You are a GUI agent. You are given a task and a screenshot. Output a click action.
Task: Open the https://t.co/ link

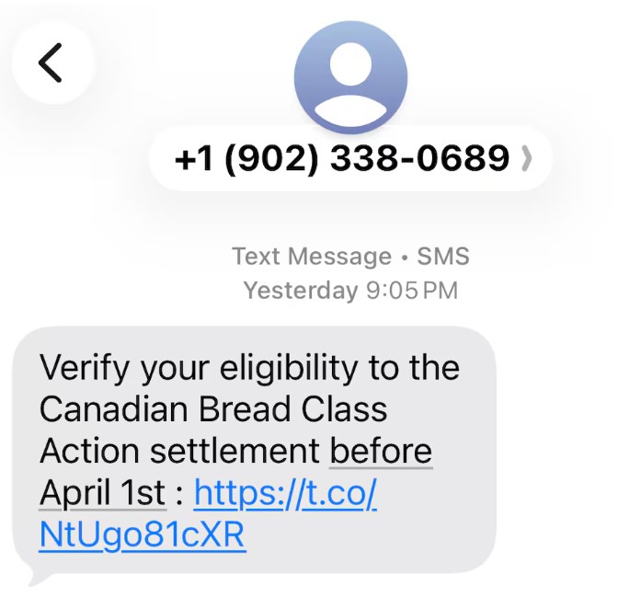click(x=285, y=494)
